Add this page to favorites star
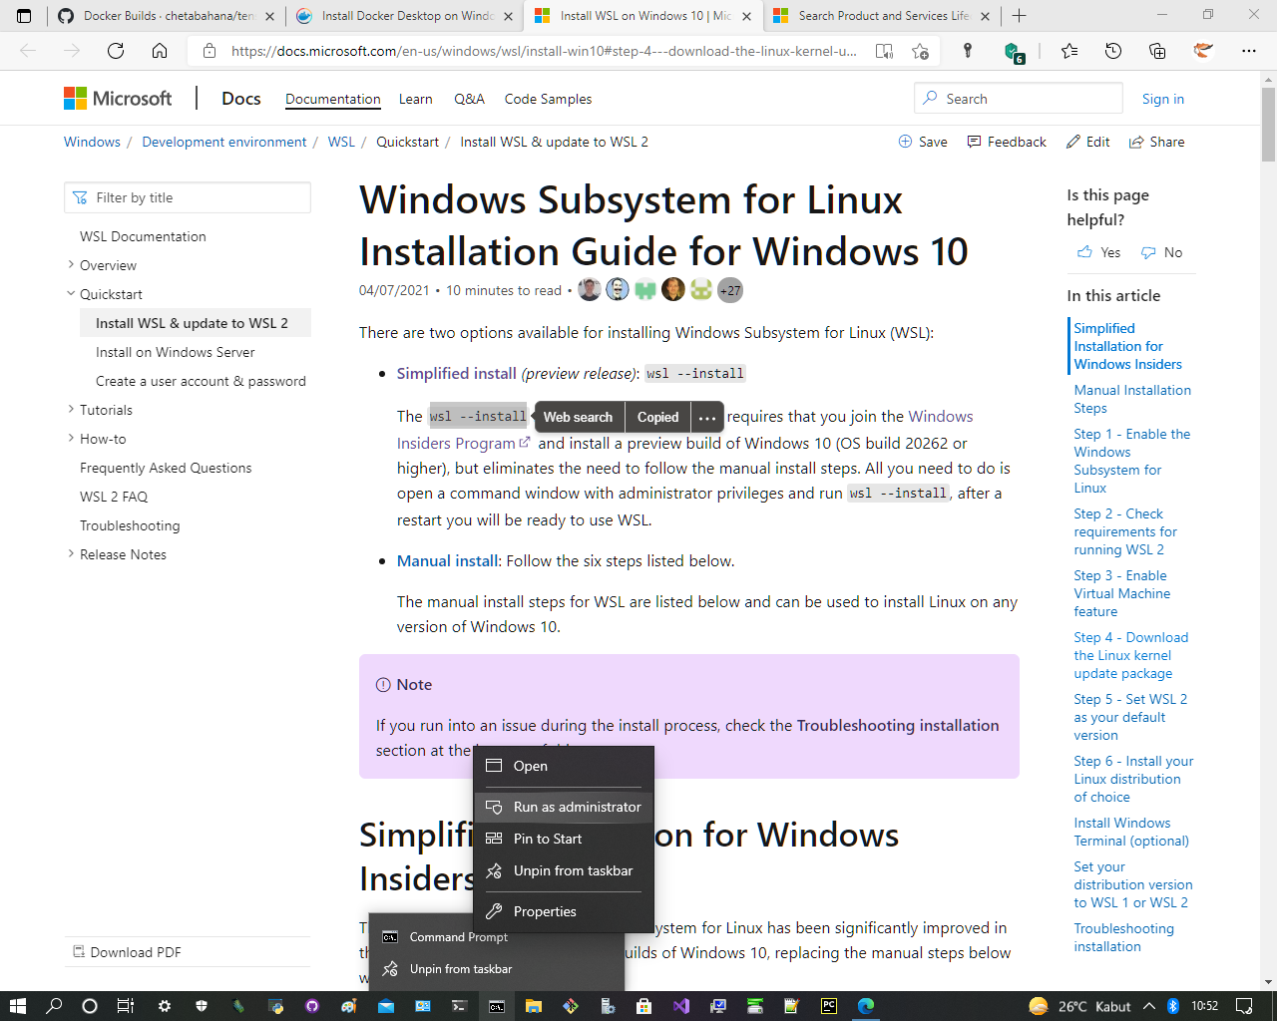1277x1021 pixels. [920, 51]
